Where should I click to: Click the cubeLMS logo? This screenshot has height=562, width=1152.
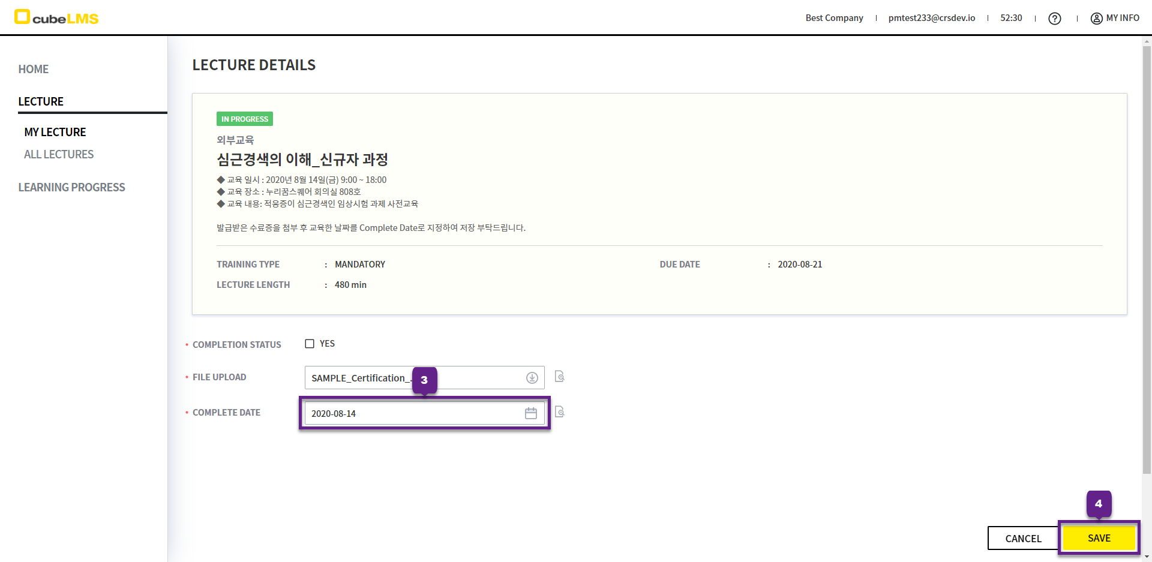coord(56,17)
